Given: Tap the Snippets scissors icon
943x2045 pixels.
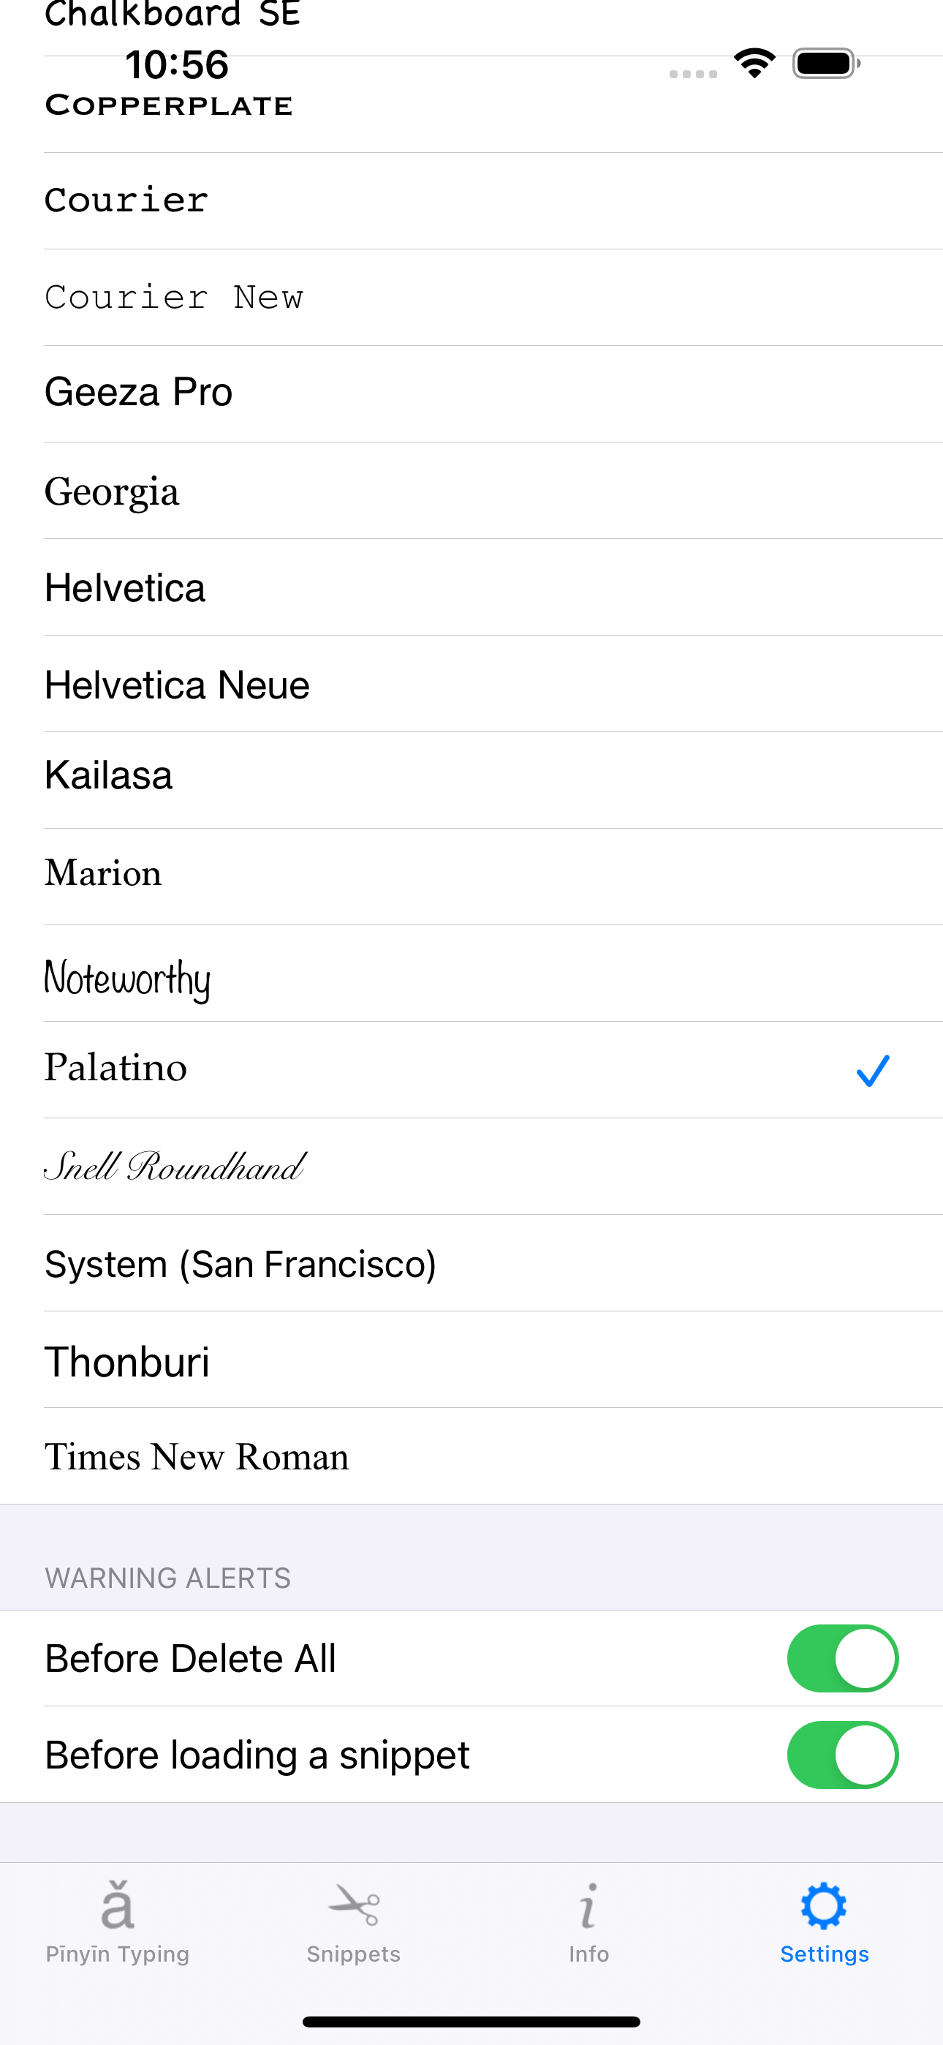Looking at the screenshot, I should (353, 1905).
